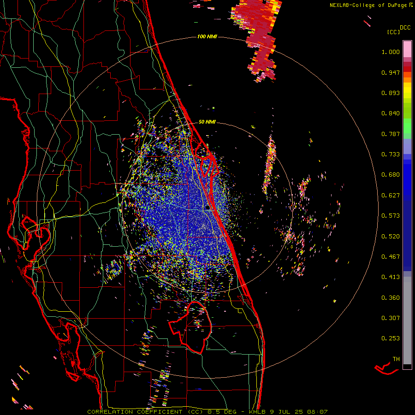
Task: Click the 0.840 color scale value
Action: point(391,113)
